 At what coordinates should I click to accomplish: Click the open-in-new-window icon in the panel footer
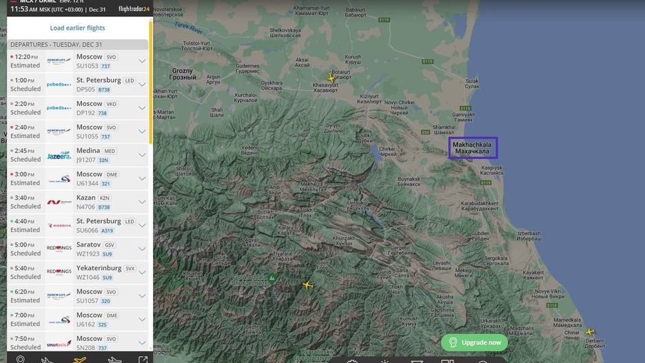[143, 360]
